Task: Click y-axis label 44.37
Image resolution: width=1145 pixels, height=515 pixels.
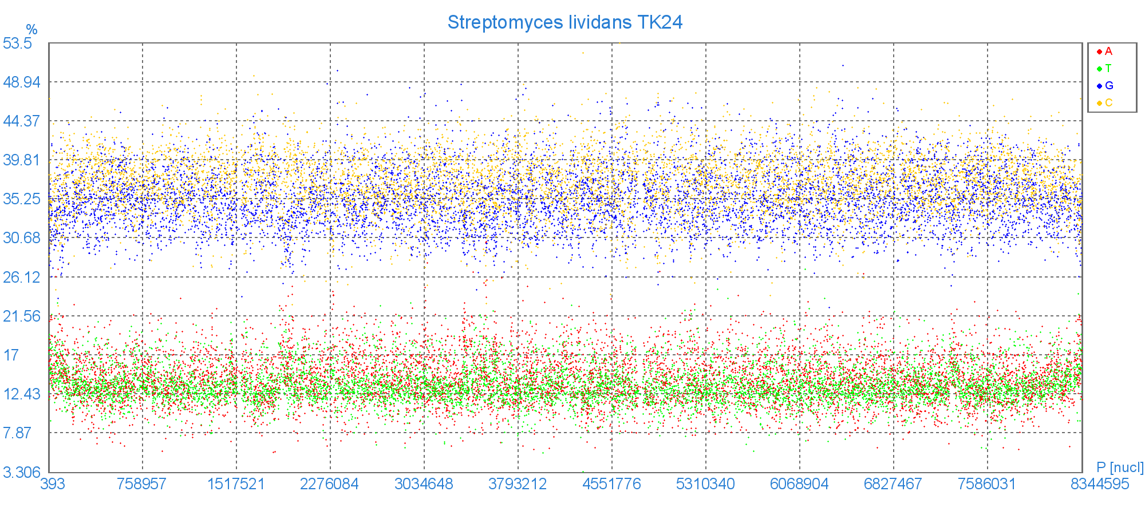Action: point(22,121)
